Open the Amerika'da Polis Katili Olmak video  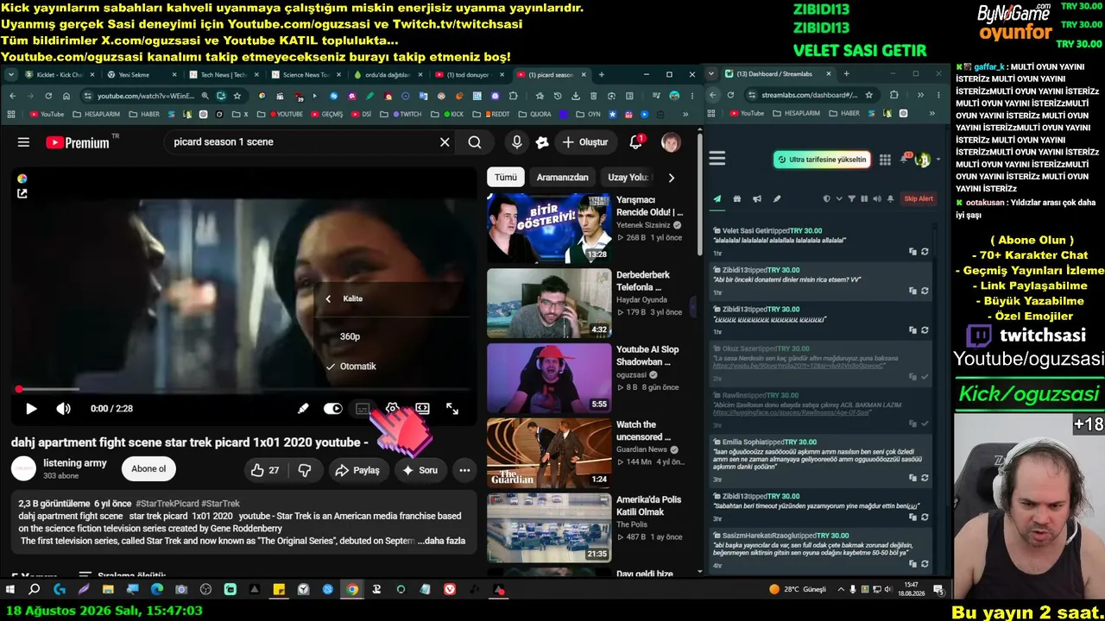pos(549,527)
